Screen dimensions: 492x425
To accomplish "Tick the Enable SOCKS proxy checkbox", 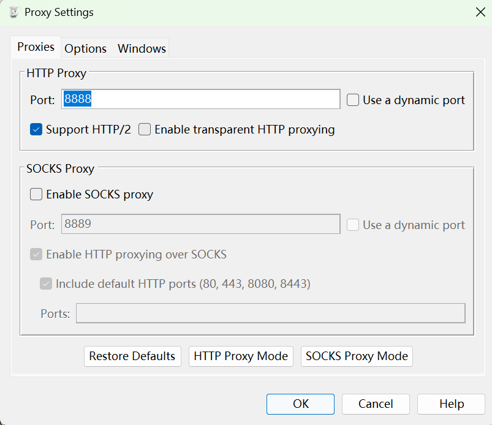I will (36, 194).
